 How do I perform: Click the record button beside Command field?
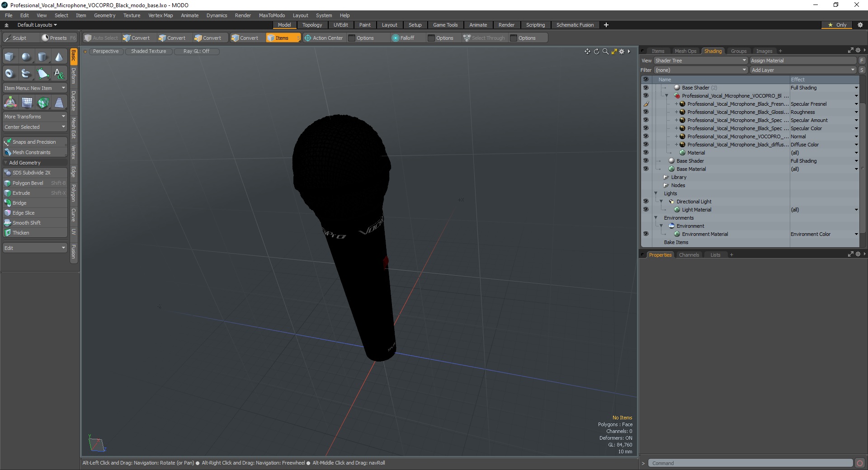[x=860, y=463]
